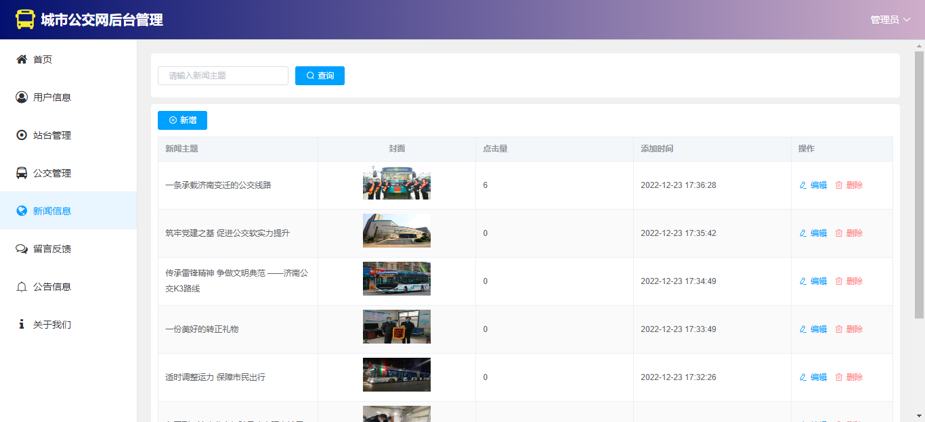Click the vertical scrollbar down arrow
The height and width of the screenshot is (422, 925).
click(919, 415)
